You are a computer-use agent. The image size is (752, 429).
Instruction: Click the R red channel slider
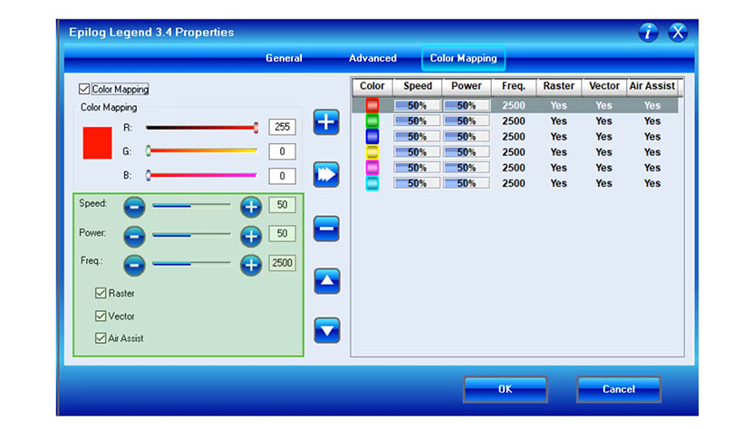[x=202, y=128]
